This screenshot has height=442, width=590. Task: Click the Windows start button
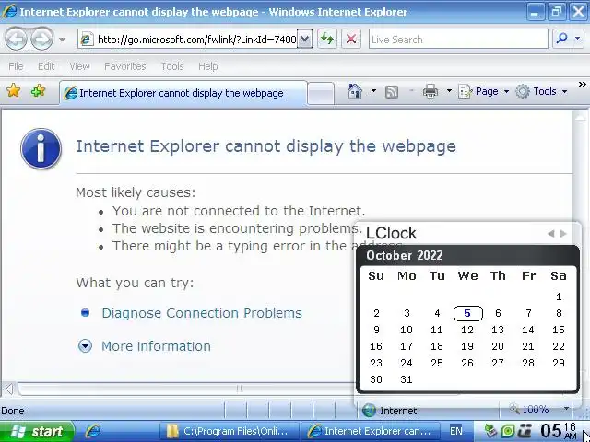(x=37, y=432)
